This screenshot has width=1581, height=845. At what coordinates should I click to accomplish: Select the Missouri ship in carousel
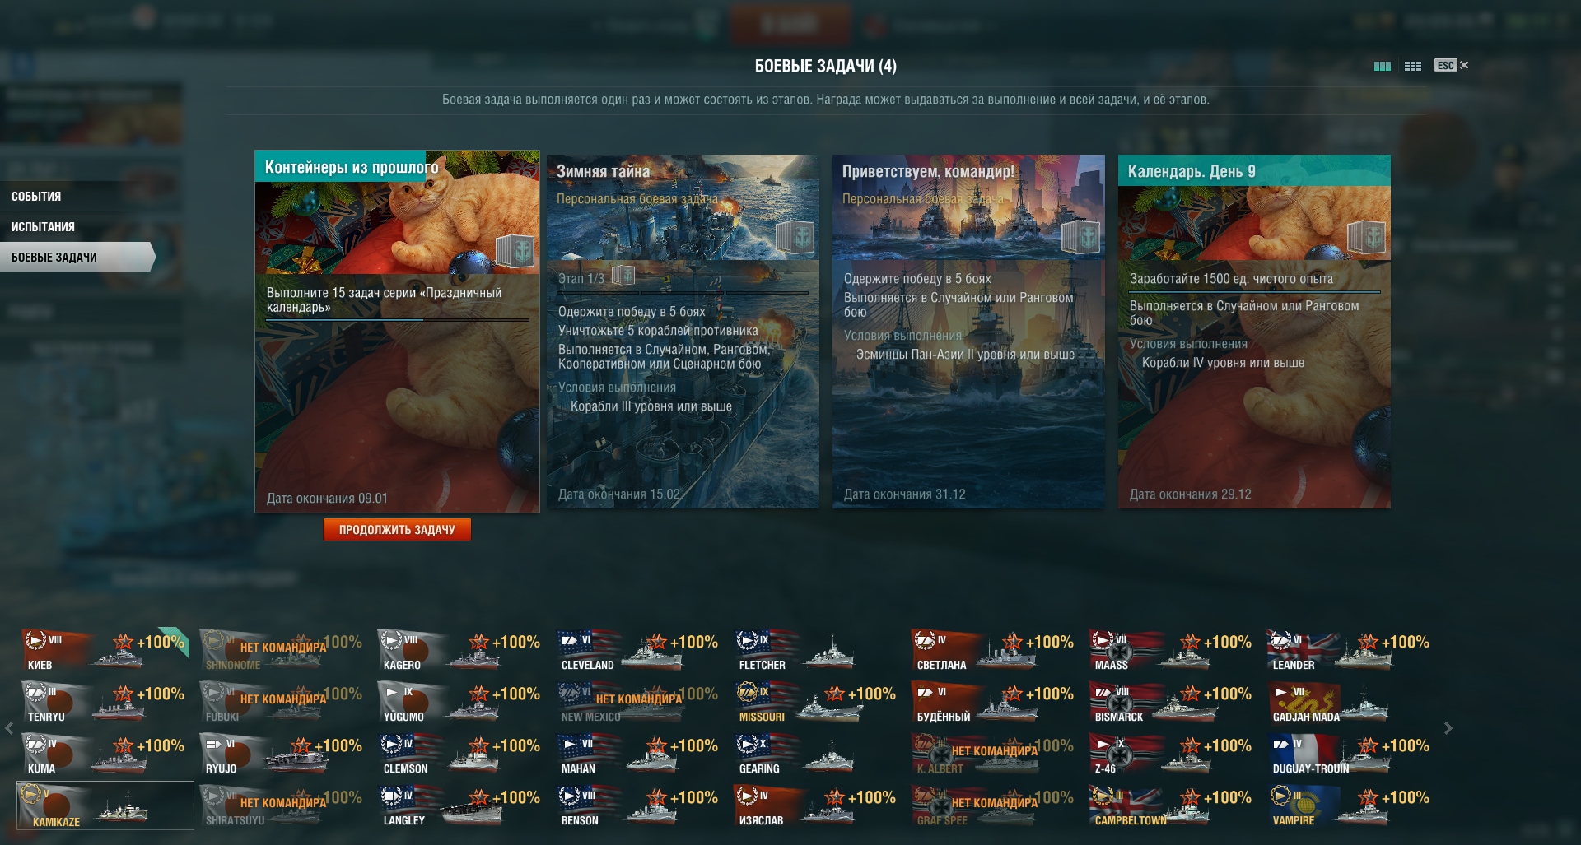pyautogui.click(x=817, y=703)
